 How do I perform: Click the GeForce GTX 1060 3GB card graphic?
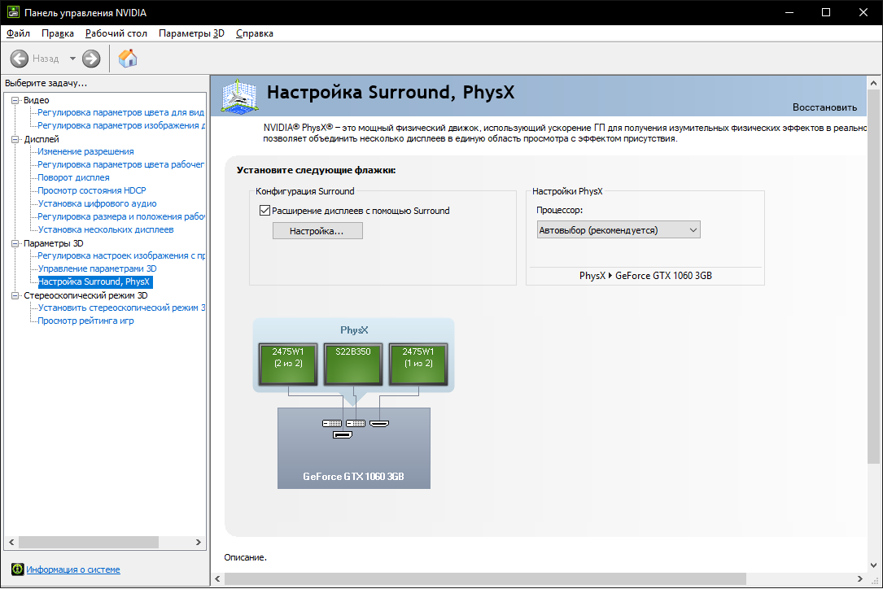click(354, 448)
